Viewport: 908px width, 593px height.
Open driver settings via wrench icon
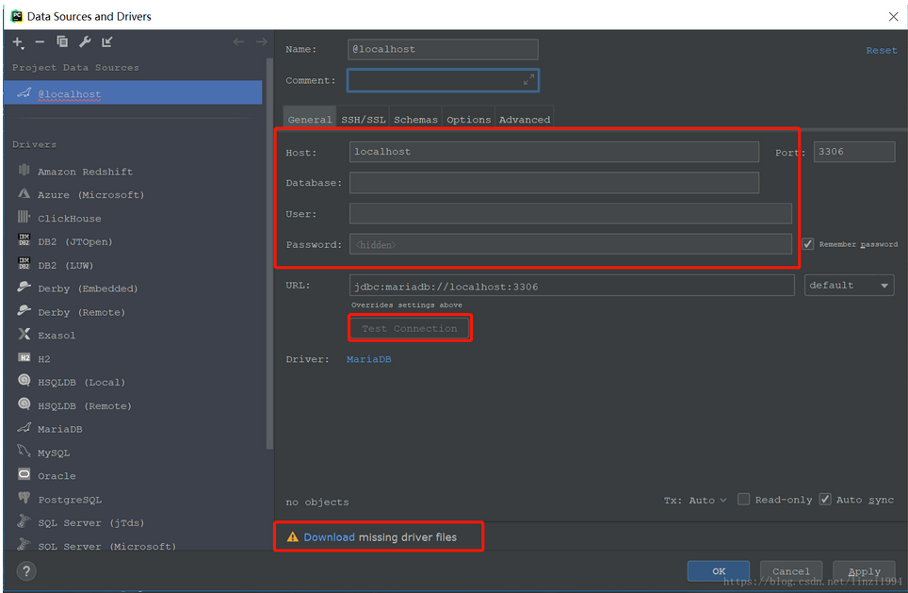pyautogui.click(x=85, y=41)
